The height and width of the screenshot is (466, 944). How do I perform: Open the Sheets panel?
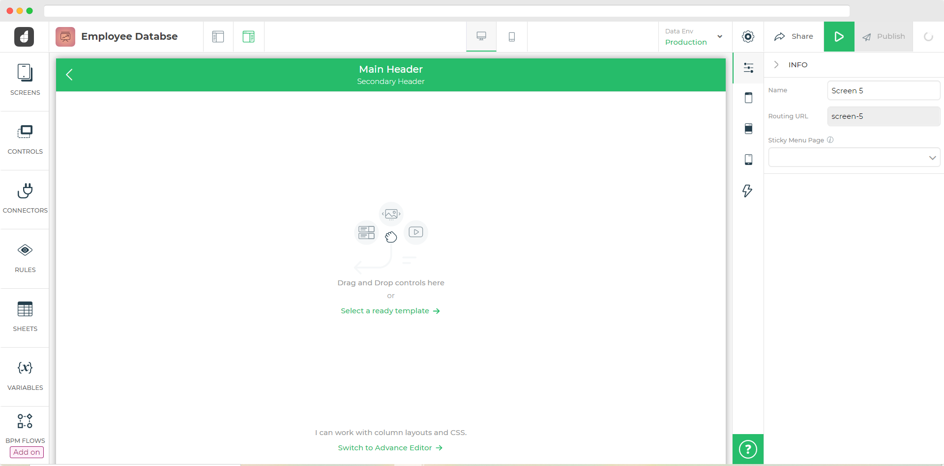click(25, 317)
